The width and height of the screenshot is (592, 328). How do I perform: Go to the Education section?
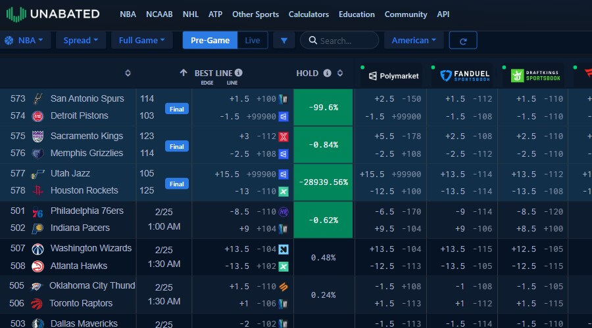(x=357, y=14)
